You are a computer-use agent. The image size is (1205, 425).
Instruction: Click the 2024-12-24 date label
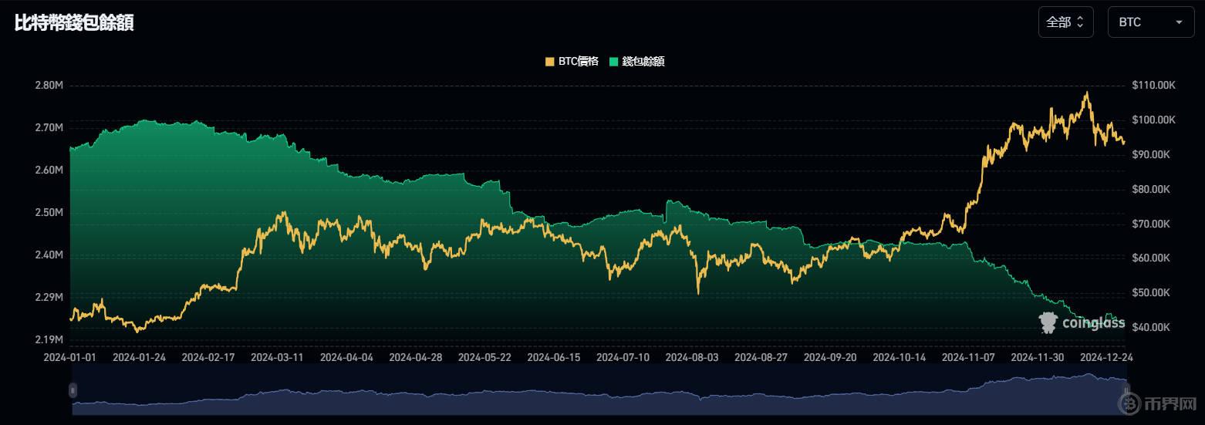point(1105,358)
